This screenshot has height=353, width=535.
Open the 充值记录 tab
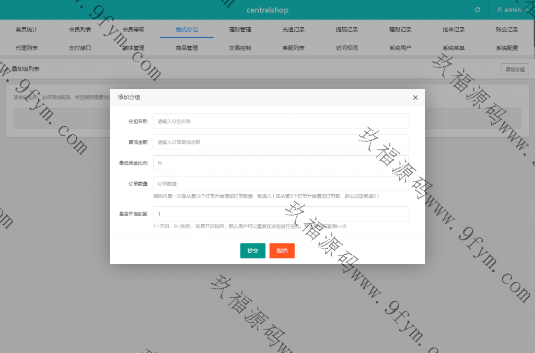coord(293,30)
